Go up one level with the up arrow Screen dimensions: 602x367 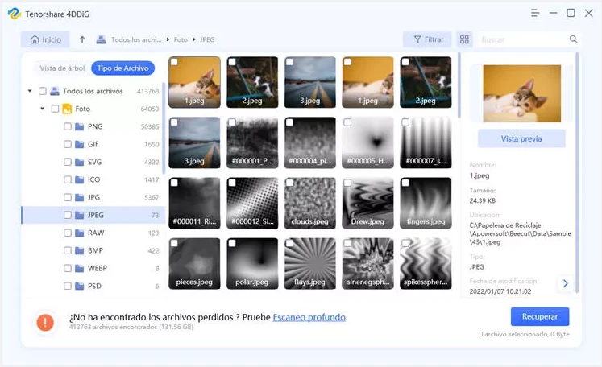point(82,39)
